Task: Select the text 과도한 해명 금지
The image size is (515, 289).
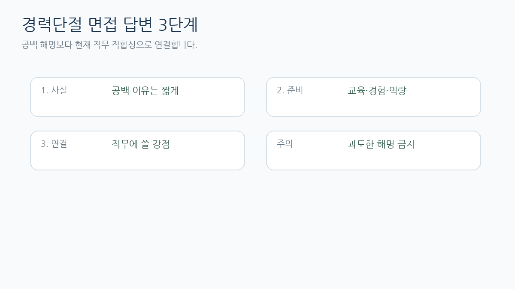Action: coord(381,144)
